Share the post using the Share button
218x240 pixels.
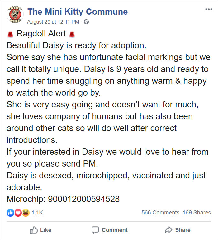pos(178,230)
